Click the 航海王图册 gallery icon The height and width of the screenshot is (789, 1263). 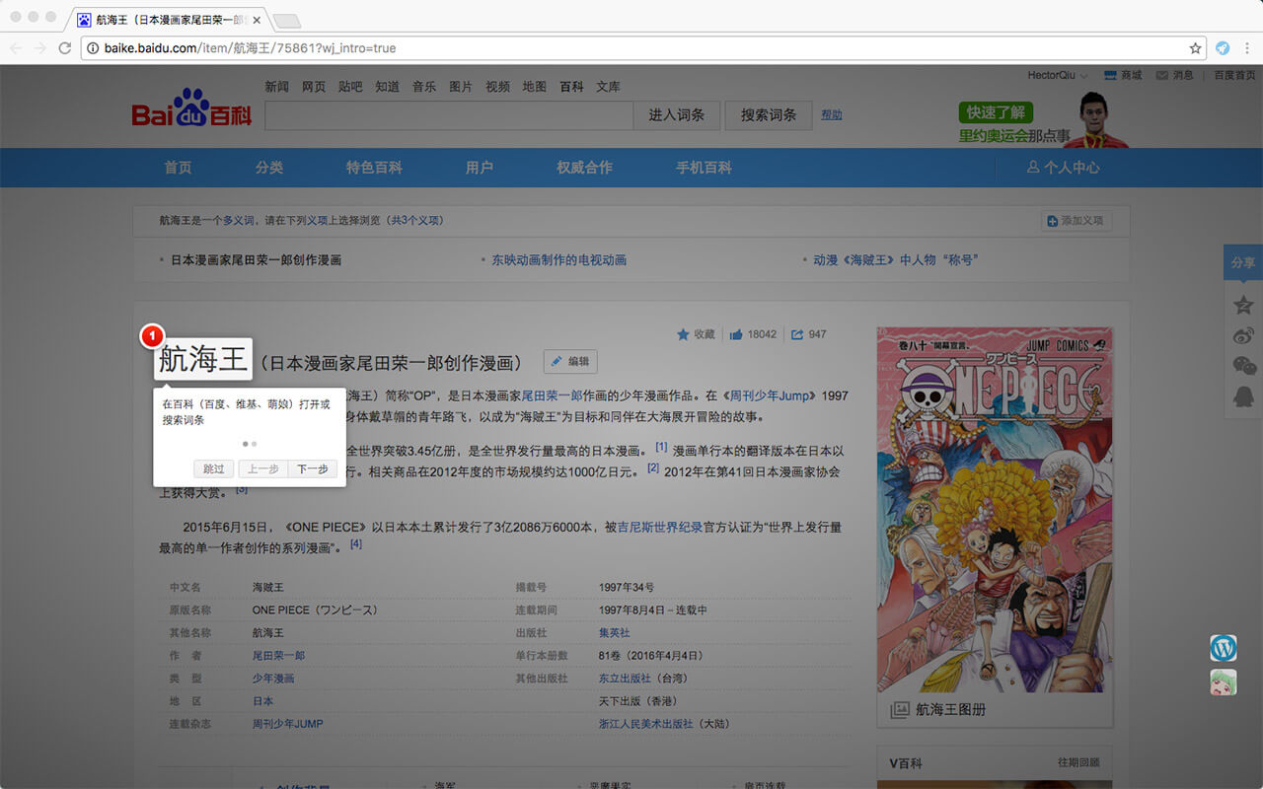click(x=899, y=710)
